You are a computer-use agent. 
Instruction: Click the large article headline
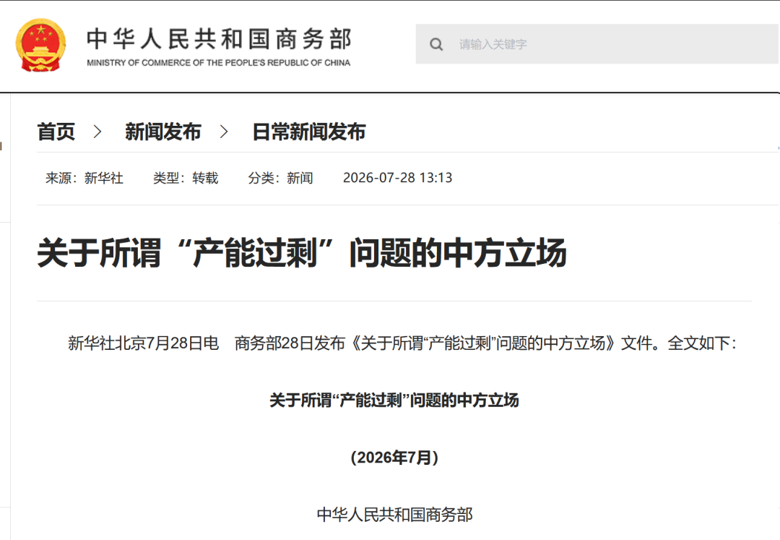tap(302, 253)
